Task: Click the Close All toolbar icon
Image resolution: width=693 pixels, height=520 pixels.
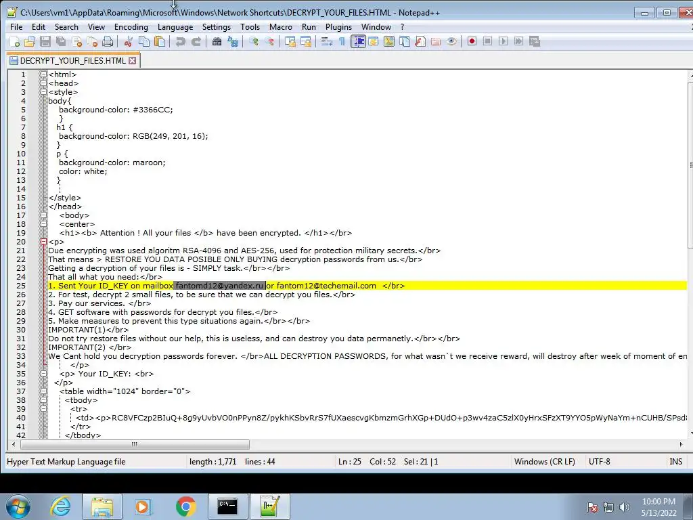Action: click(x=92, y=41)
